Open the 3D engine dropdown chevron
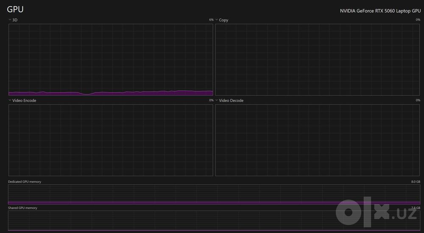424x233 pixels. coord(10,20)
